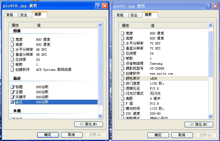The width and height of the screenshot is (220, 141).
Task: Click the www.meitu.com value
Action: [x=161, y=73]
